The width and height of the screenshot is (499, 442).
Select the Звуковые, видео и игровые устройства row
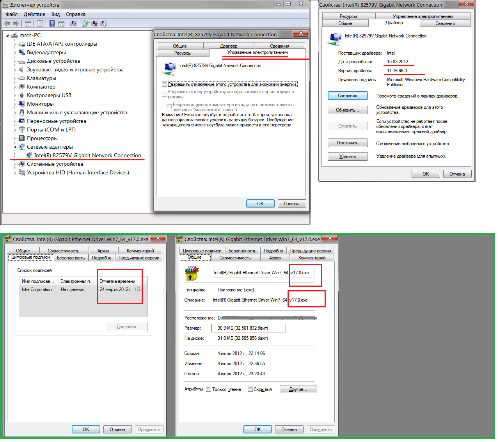click(x=75, y=69)
